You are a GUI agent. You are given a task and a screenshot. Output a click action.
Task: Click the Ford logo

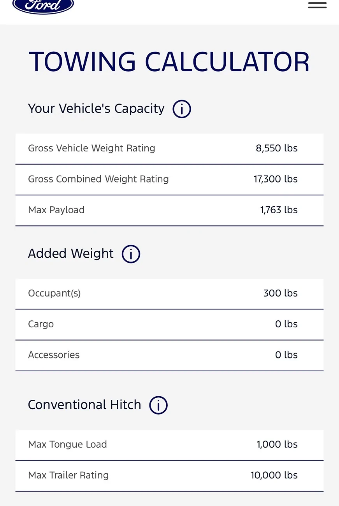[43, 5]
